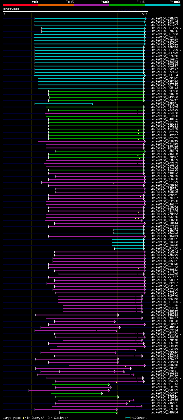Screen dimensions: 183x420
Task: Open hit UniRef100_B9MW65
Action: (164, 18)
